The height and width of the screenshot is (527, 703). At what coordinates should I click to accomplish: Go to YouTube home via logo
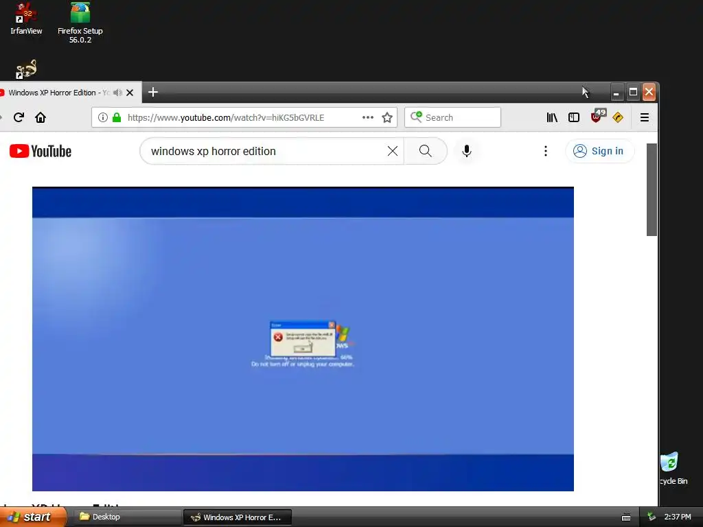[x=41, y=151]
